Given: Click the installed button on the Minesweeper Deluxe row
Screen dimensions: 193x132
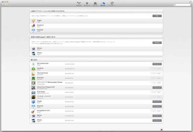Looking at the screenshot, I should (x=156, y=83).
